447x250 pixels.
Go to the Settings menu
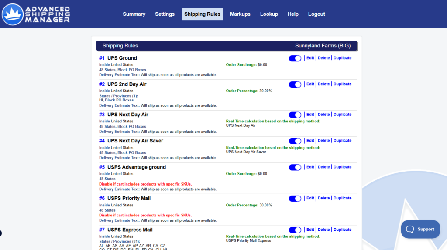[x=165, y=14]
